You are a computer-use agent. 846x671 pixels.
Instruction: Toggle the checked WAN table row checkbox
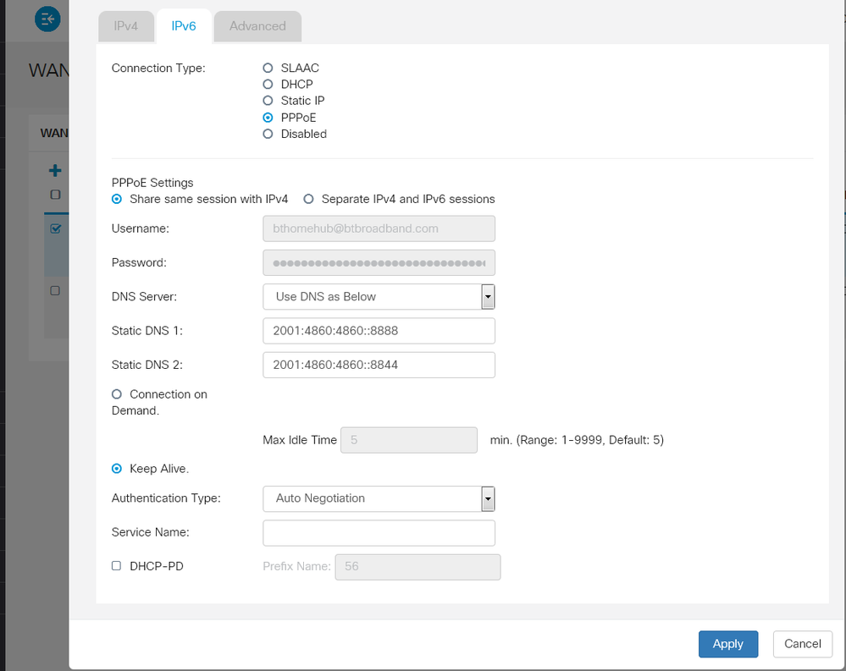tap(55, 228)
